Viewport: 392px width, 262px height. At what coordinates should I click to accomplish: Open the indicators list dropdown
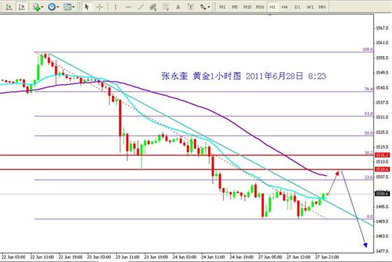tap(38, 7)
